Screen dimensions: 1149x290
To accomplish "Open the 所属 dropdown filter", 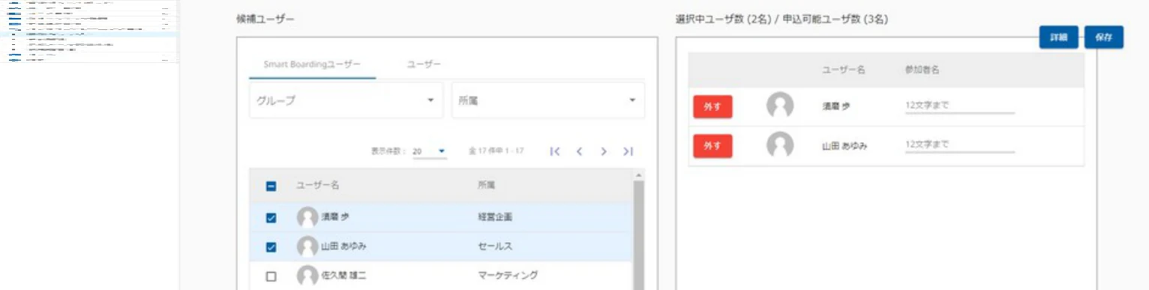I will tap(547, 100).
